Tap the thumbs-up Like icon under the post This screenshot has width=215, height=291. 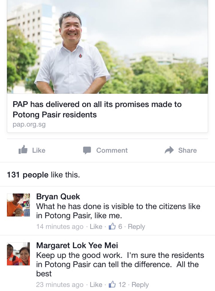[23, 150]
